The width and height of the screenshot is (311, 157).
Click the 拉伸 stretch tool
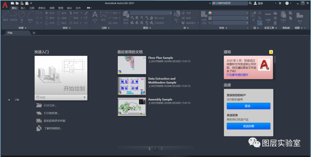click(x=50, y=23)
